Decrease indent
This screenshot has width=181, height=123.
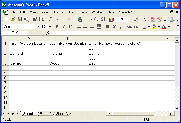tap(129, 27)
